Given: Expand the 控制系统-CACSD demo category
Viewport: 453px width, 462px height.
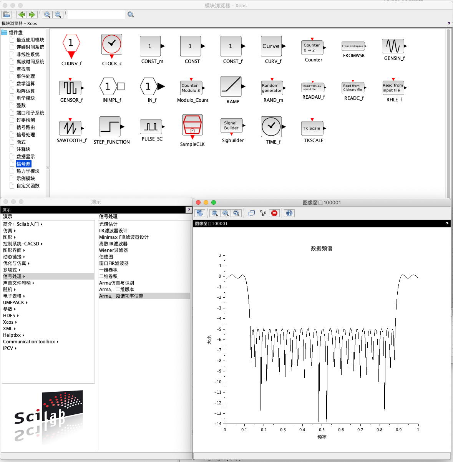Looking at the screenshot, I should [23, 244].
